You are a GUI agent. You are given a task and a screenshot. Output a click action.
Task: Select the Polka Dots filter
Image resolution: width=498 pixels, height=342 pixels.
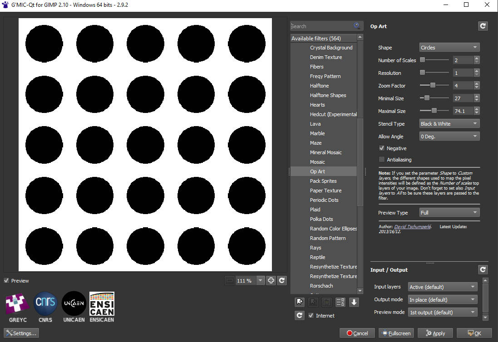pos(321,219)
